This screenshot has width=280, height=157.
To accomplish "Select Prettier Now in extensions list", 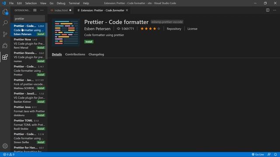I will coord(28,44).
